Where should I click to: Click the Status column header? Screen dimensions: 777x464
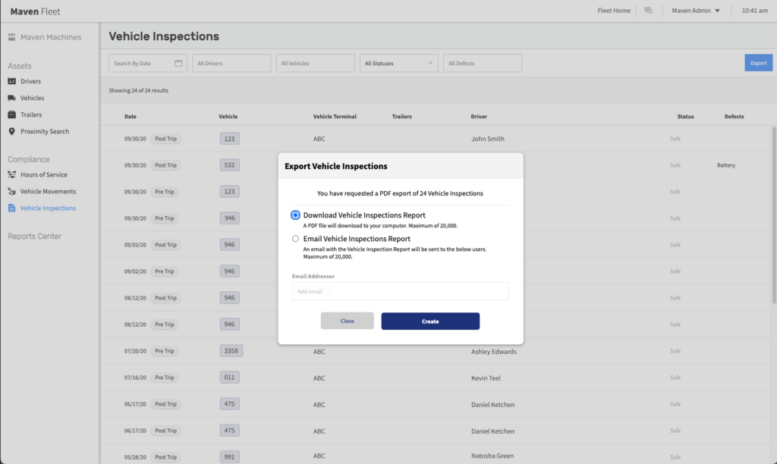(685, 116)
